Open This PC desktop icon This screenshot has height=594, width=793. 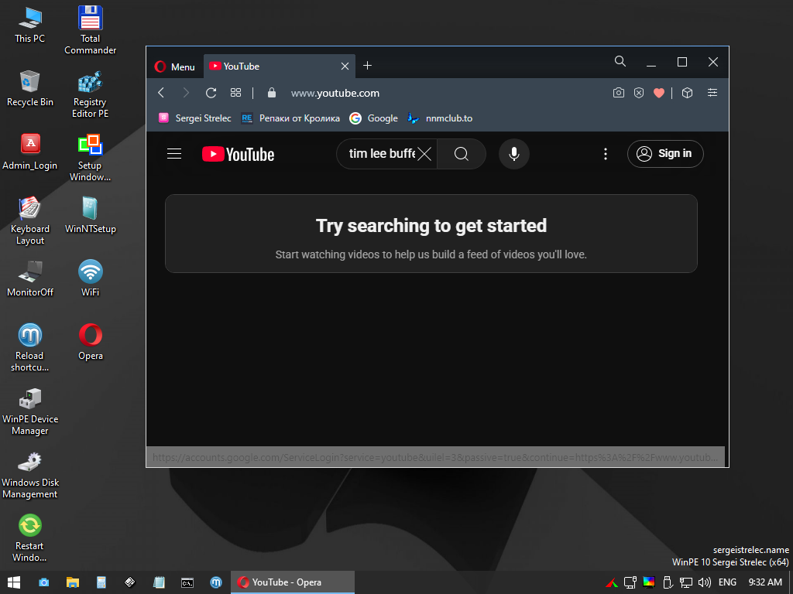[x=30, y=26]
